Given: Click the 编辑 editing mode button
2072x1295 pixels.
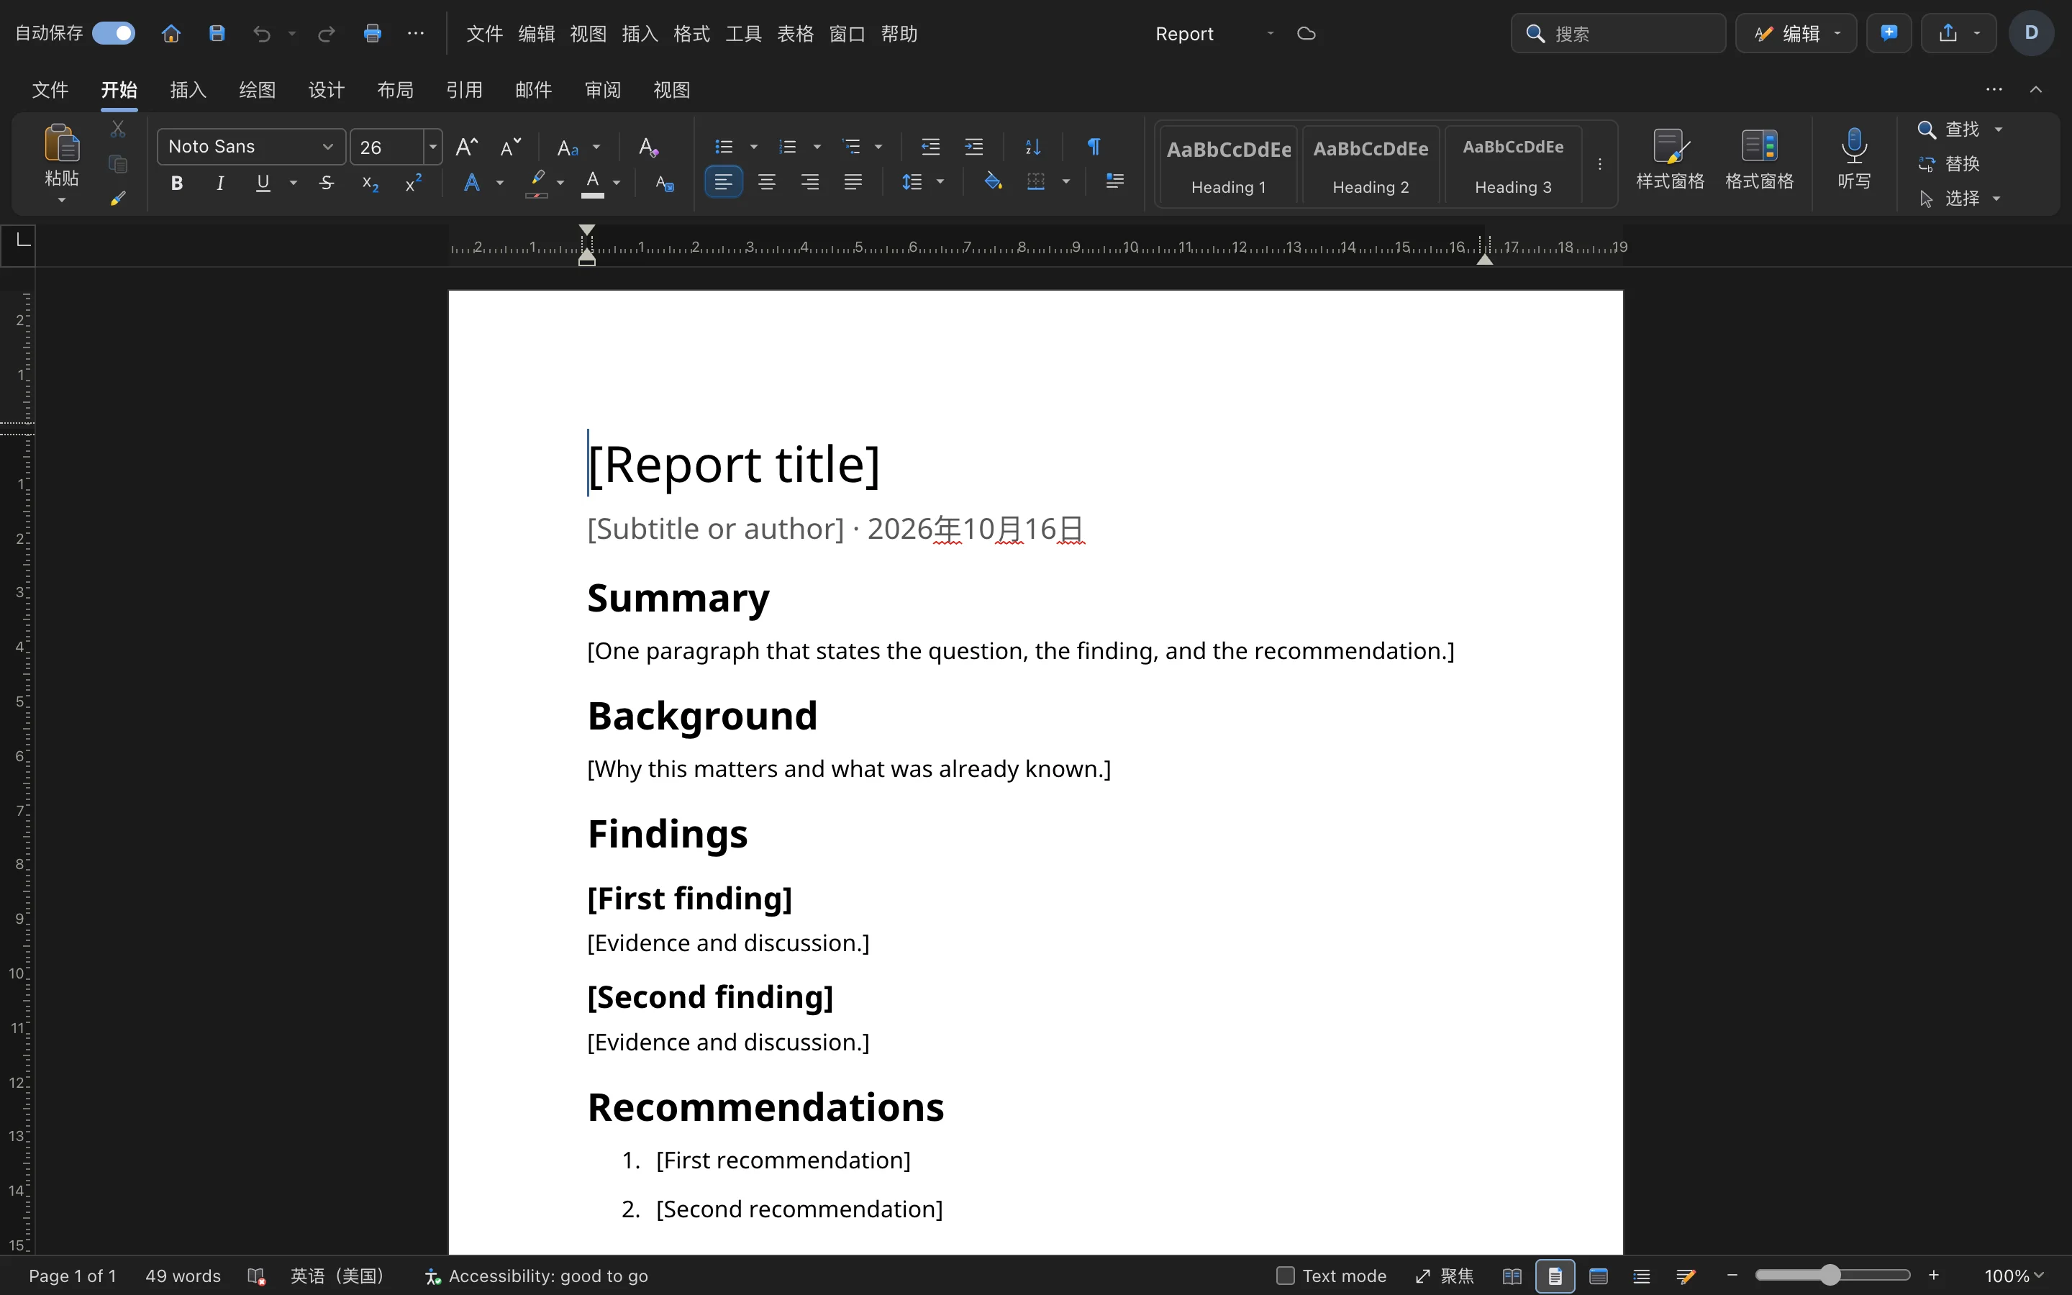Looking at the screenshot, I should [1796, 33].
